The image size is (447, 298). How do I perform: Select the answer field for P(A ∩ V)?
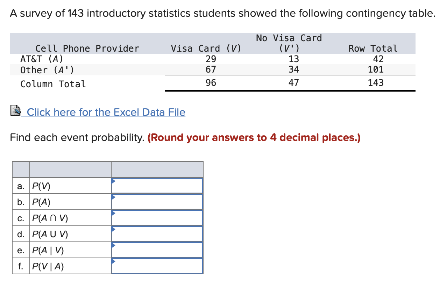point(157,217)
